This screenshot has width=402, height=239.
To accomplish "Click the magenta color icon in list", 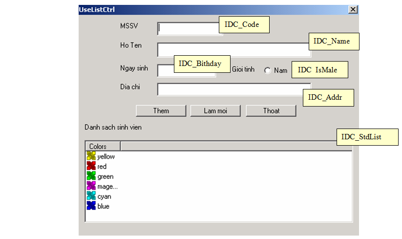I will 91,186.
